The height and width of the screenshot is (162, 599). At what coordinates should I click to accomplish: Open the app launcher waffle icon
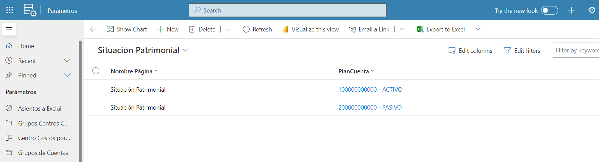point(9,10)
